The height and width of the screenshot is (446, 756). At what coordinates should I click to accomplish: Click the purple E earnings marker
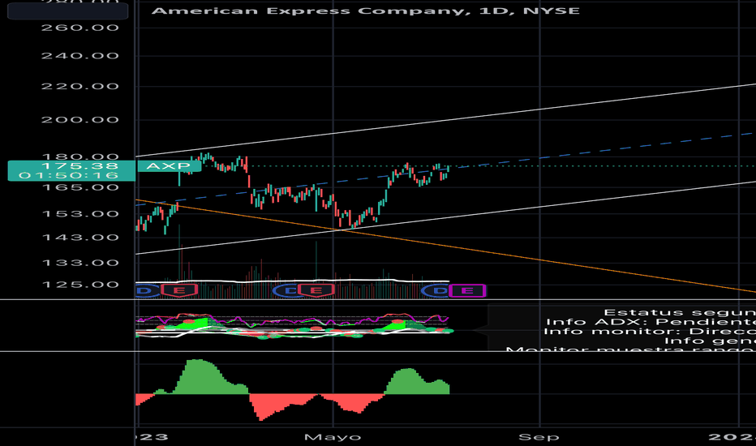pos(466,290)
